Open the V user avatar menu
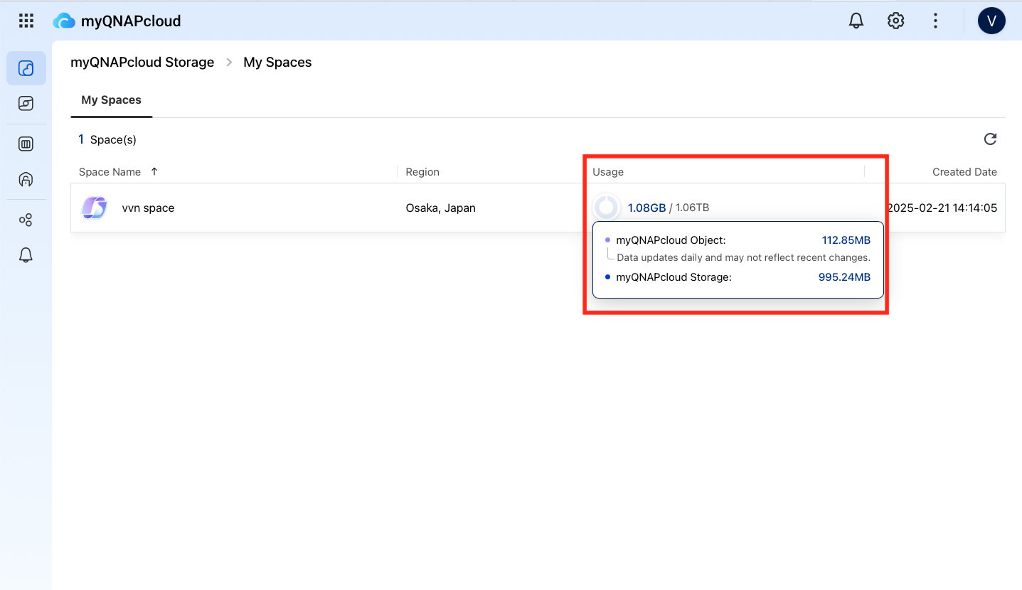1022x590 pixels. pos(991,21)
